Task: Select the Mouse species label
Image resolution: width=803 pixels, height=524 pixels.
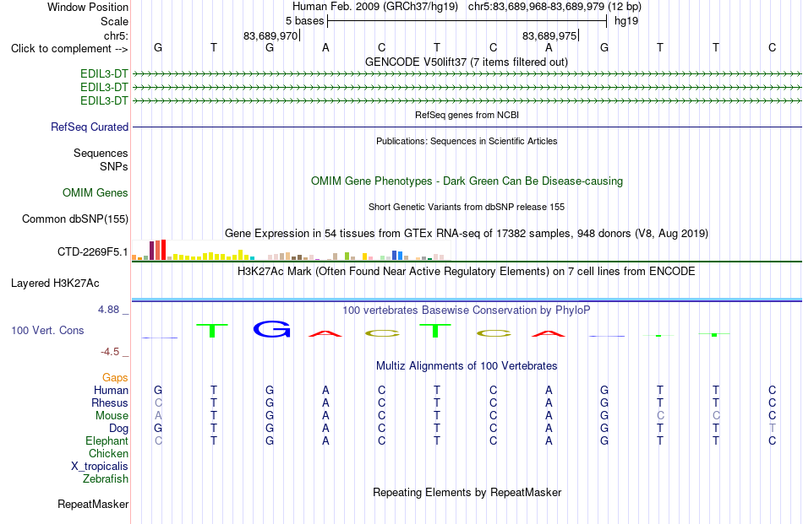Action: pos(112,416)
